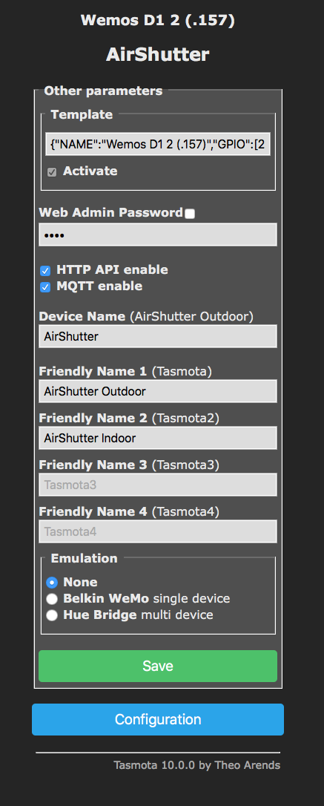Click the 'Friendly Name 1 (Tasmota)' label
This screenshot has width=324, height=806.
[x=125, y=371]
